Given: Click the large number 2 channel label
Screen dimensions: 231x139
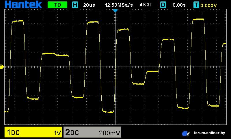Looking at the screenshot, I should [68, 133].
